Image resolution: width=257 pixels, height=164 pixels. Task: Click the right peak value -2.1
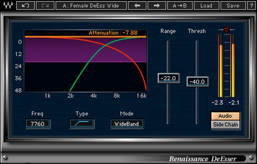(234, 102)
